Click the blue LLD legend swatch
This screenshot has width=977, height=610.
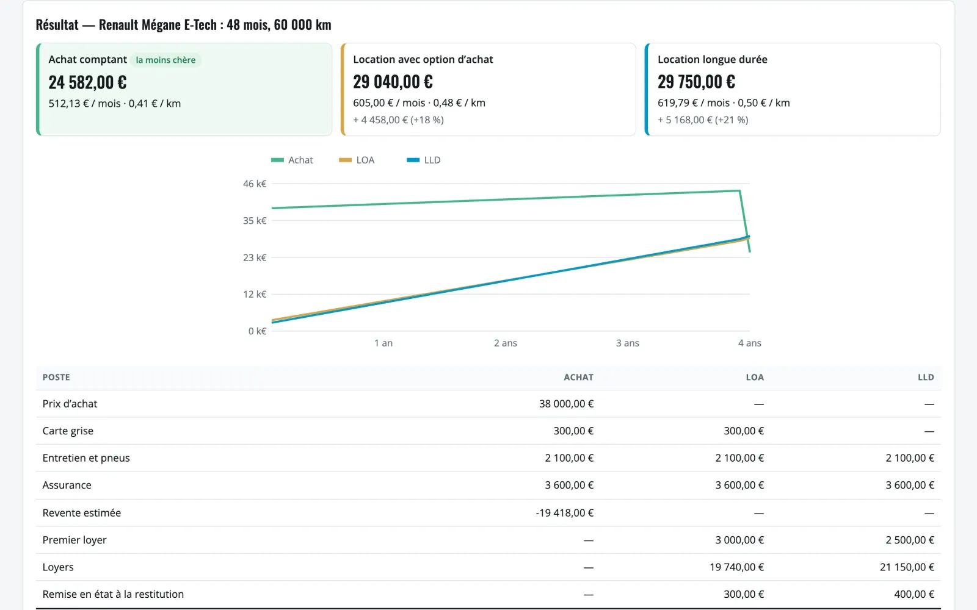[x=413, y=160]
